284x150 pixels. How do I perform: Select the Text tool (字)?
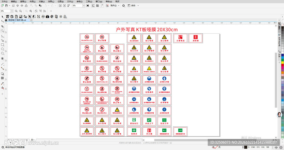coord(2,59)
